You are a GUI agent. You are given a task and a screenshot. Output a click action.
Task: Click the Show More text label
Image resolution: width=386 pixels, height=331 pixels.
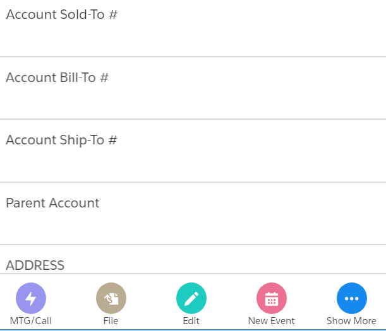tap(351, 321)
